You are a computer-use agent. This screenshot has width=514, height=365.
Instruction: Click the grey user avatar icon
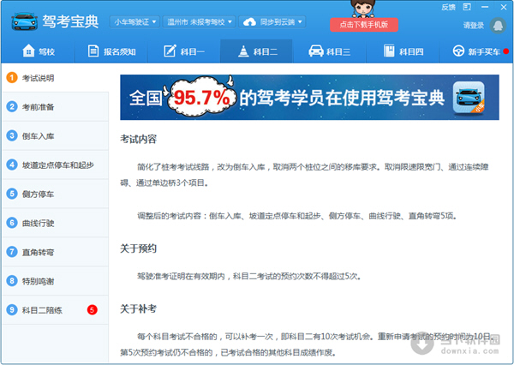coord(498,25)
